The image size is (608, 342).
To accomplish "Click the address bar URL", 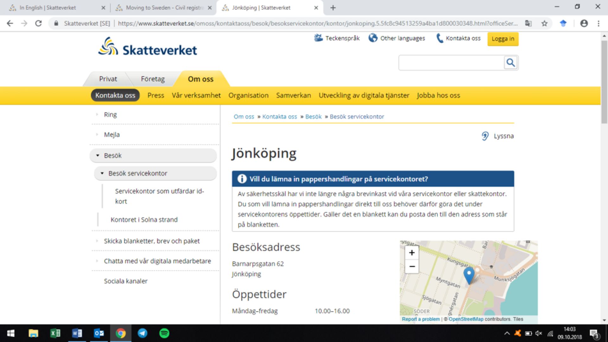I will [x=318, y=23].
